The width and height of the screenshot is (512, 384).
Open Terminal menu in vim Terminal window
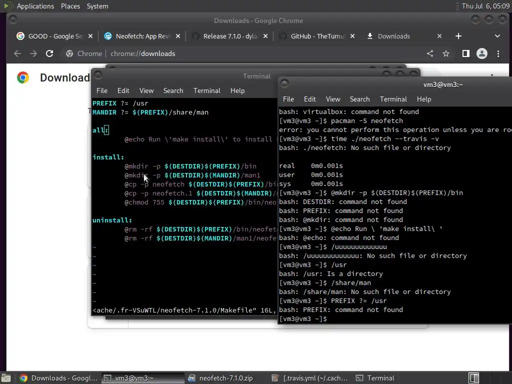click(206, 91)
